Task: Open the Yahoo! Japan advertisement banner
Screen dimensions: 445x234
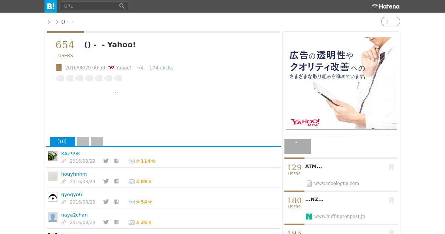Action: click(x=342, y=83)
